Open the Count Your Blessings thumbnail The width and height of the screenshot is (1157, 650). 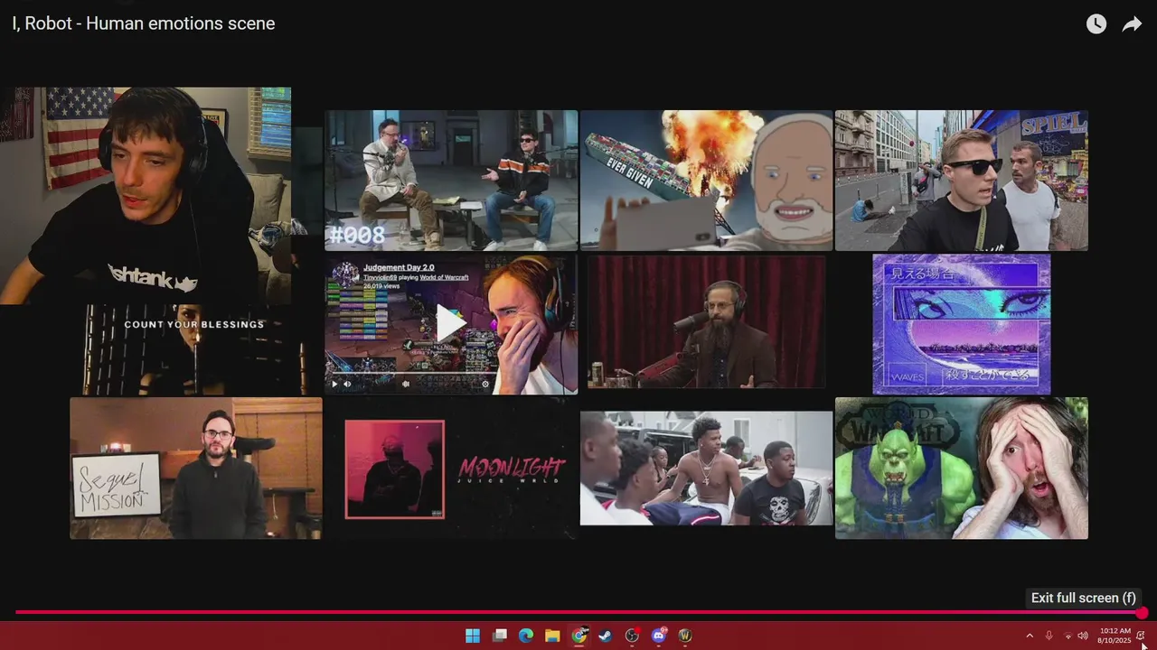(194, 350)
